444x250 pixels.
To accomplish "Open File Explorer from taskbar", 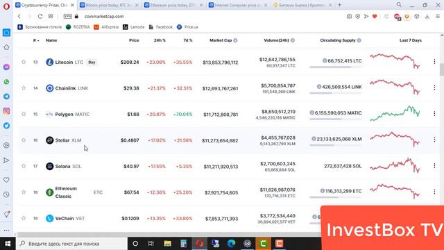I will [167, 244].
